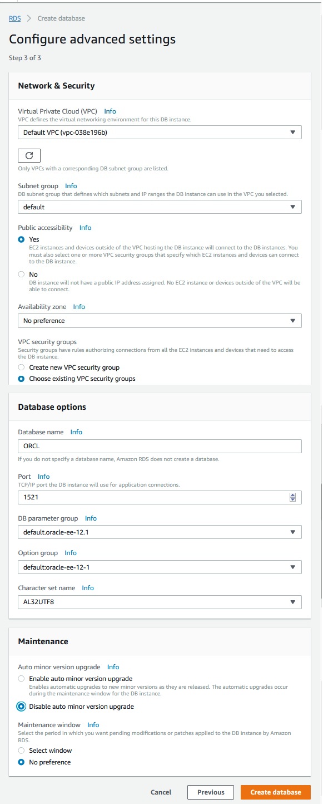Click the Info link beside Virtual Private Cloud

point(110,111)
